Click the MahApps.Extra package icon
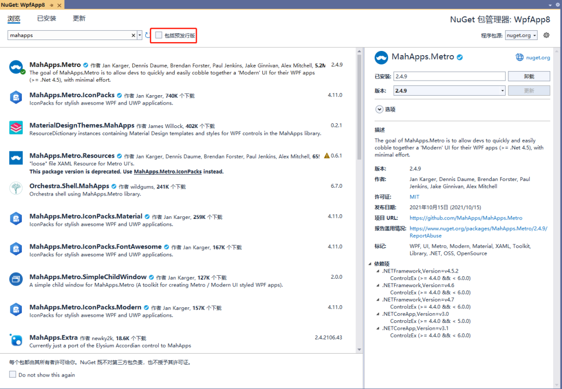Screen dimensions: 562x389 click(x=16, y=340)
